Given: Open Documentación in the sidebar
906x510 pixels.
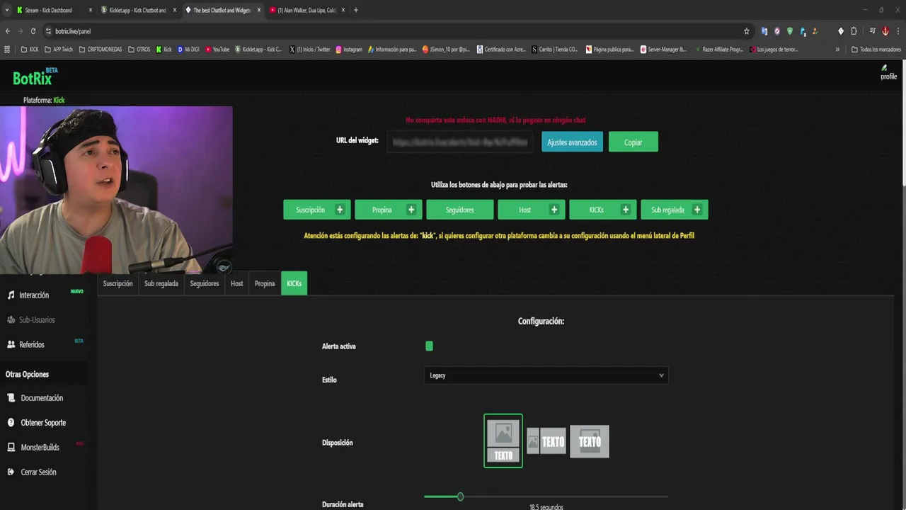Looking at the screenshot, I should 35,398.
